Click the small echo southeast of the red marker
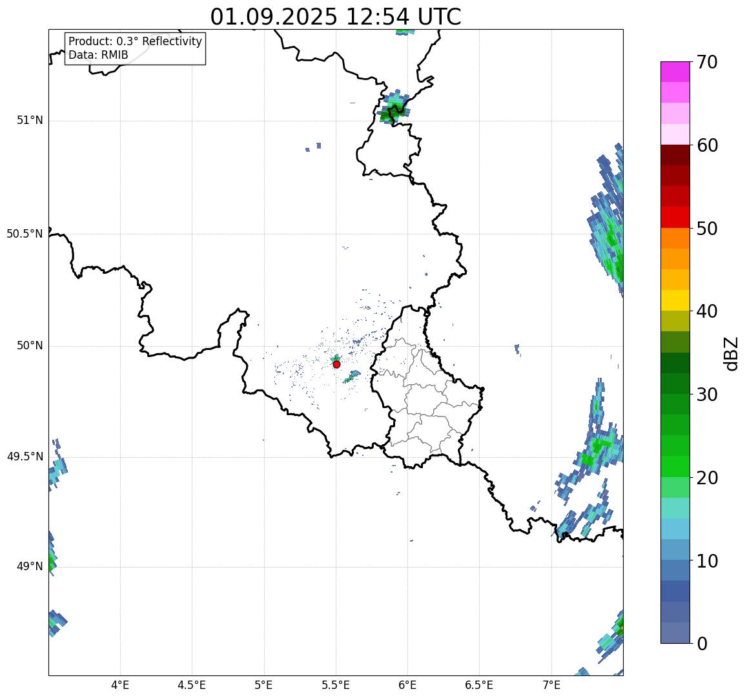 (x=352, y=376)
